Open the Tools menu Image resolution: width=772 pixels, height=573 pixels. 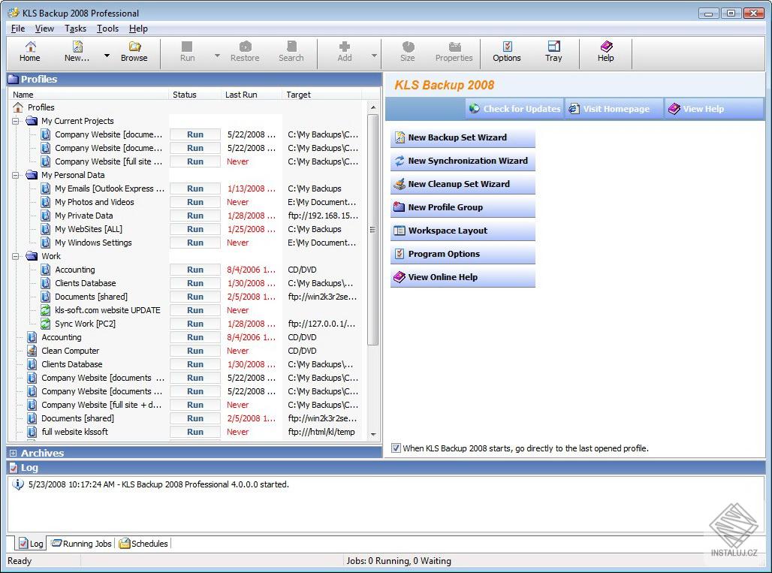tap(107, 29)
